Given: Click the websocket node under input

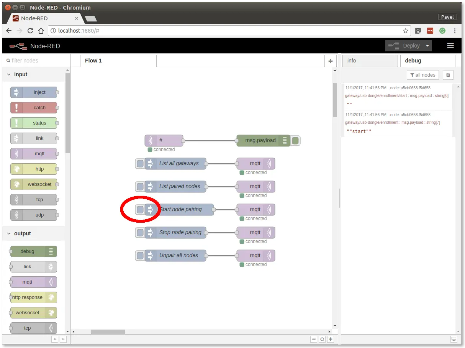Looking at the screenshot, I should (x=34, y=184).
